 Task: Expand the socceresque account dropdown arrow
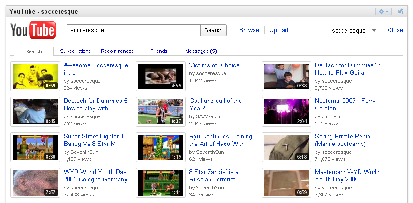(x=374, y=31)
